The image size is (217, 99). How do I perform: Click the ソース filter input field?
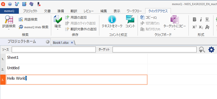point(54,49)
